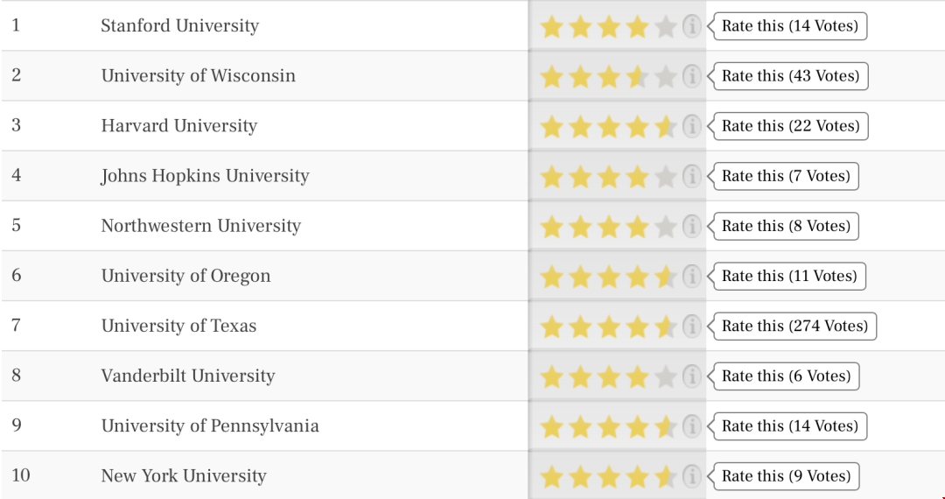Rate University of Wisconsin five stars

[665, 77]
